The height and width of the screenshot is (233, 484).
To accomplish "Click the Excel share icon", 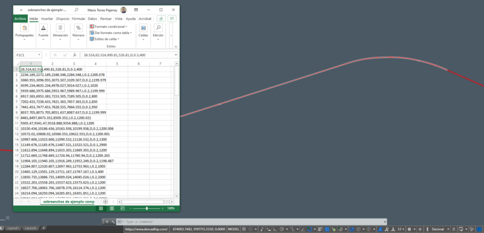I will coord(161,19).
